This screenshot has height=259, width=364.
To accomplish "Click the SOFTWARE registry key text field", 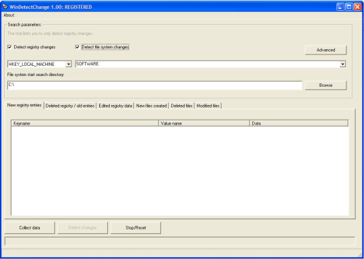I will pos(208,64).
